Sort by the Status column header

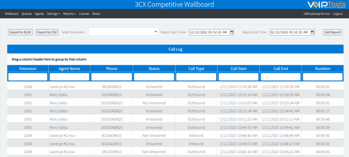click(154, 69)
